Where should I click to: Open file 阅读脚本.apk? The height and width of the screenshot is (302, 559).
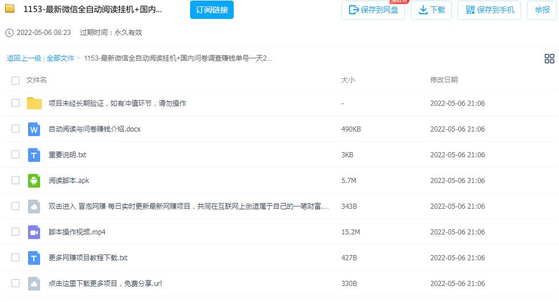69,181
